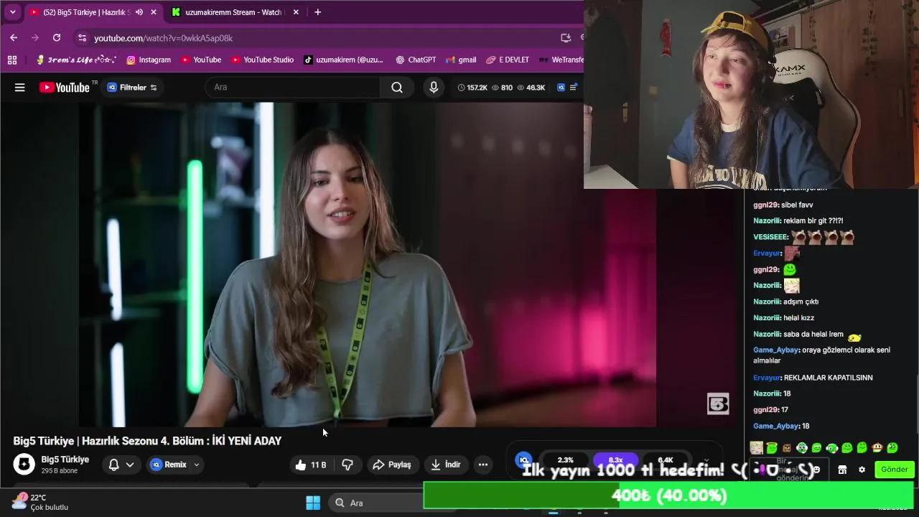This screenshot has height=517, width=919.
Task: Close the uzumakiremm Stream tab
Action: pos(295,12)
